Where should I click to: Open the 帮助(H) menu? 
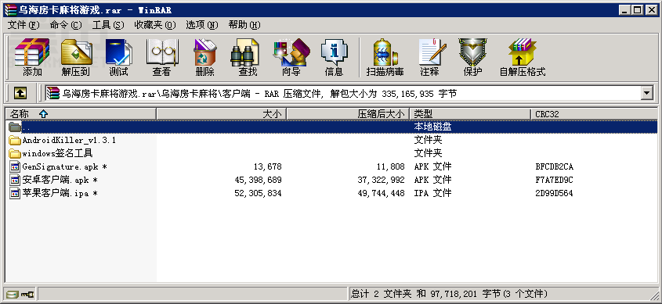tap(244, 25)
